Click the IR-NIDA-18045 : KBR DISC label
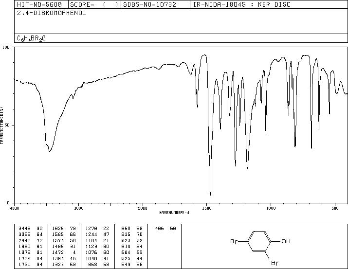 (x=241, y=4)
